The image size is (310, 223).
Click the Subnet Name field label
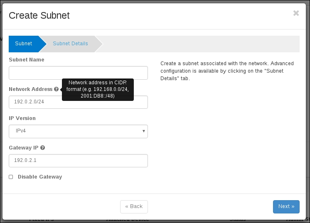(x=27, y=60)
